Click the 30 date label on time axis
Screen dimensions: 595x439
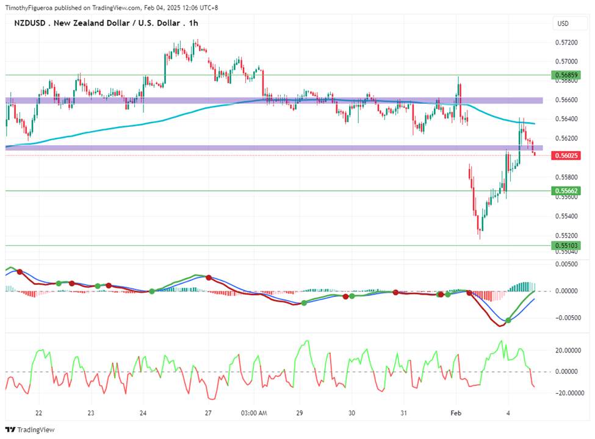click(x=352, y=413)
